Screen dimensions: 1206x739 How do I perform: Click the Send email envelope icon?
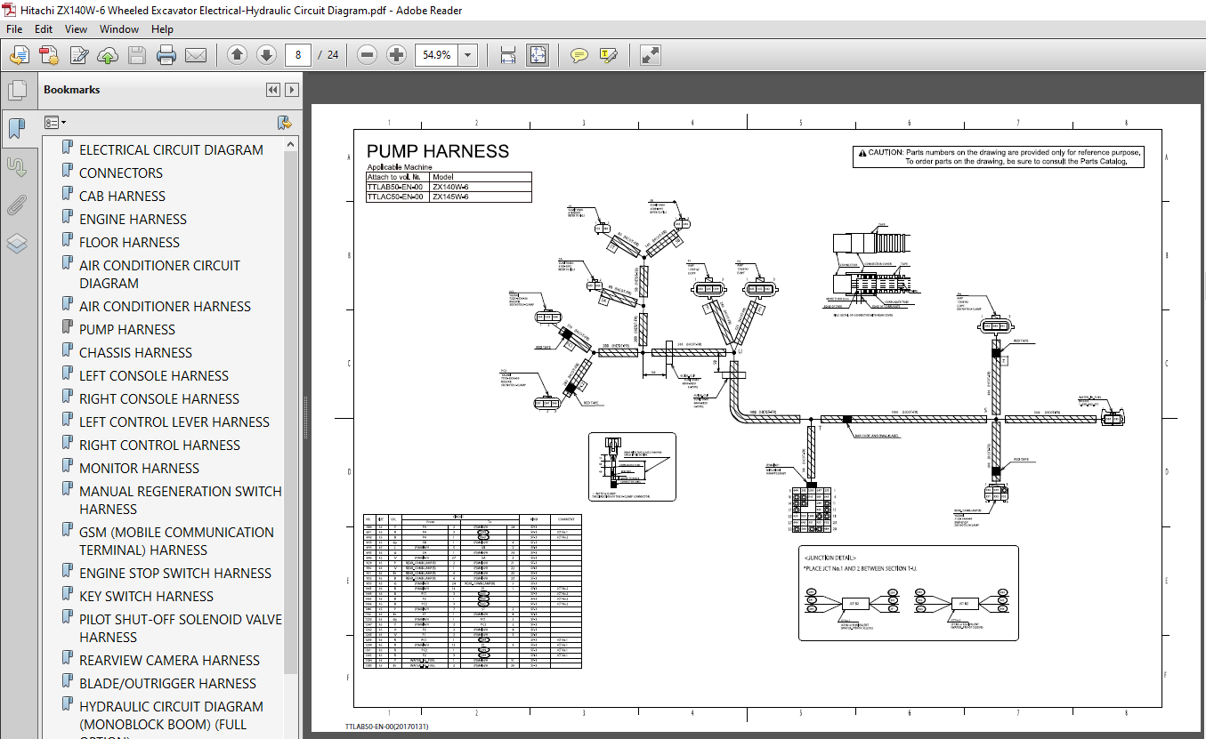click(196, 55)
